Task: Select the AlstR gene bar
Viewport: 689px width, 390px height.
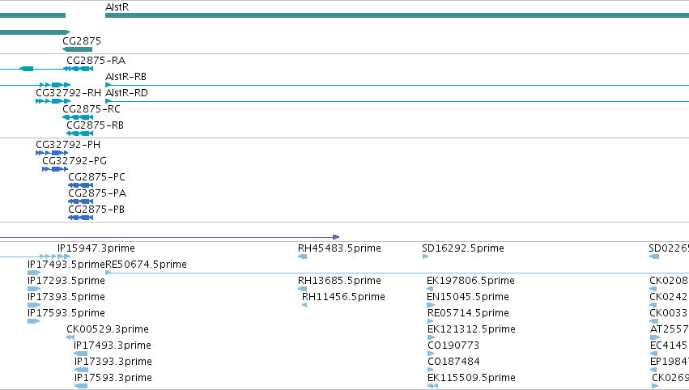Action: click(397, 15)
